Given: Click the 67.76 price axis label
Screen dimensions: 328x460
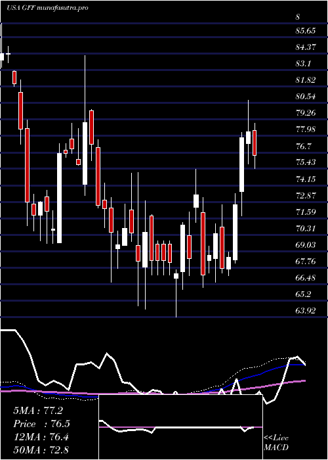Looking at the screenshot, I should pyautogui.click(x=306, y=261).
